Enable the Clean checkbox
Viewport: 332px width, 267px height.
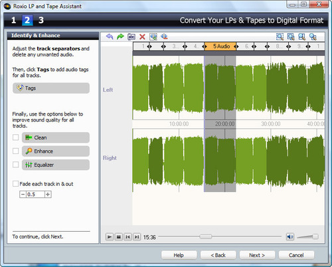pos(16,137)
